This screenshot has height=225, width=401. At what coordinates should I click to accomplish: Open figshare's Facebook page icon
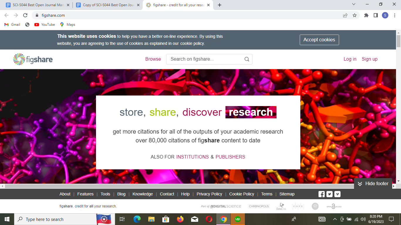tap(321, 194)
